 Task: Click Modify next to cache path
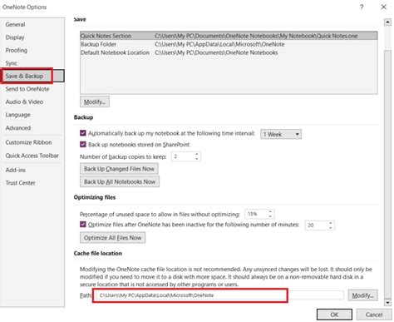coord(362,295)
